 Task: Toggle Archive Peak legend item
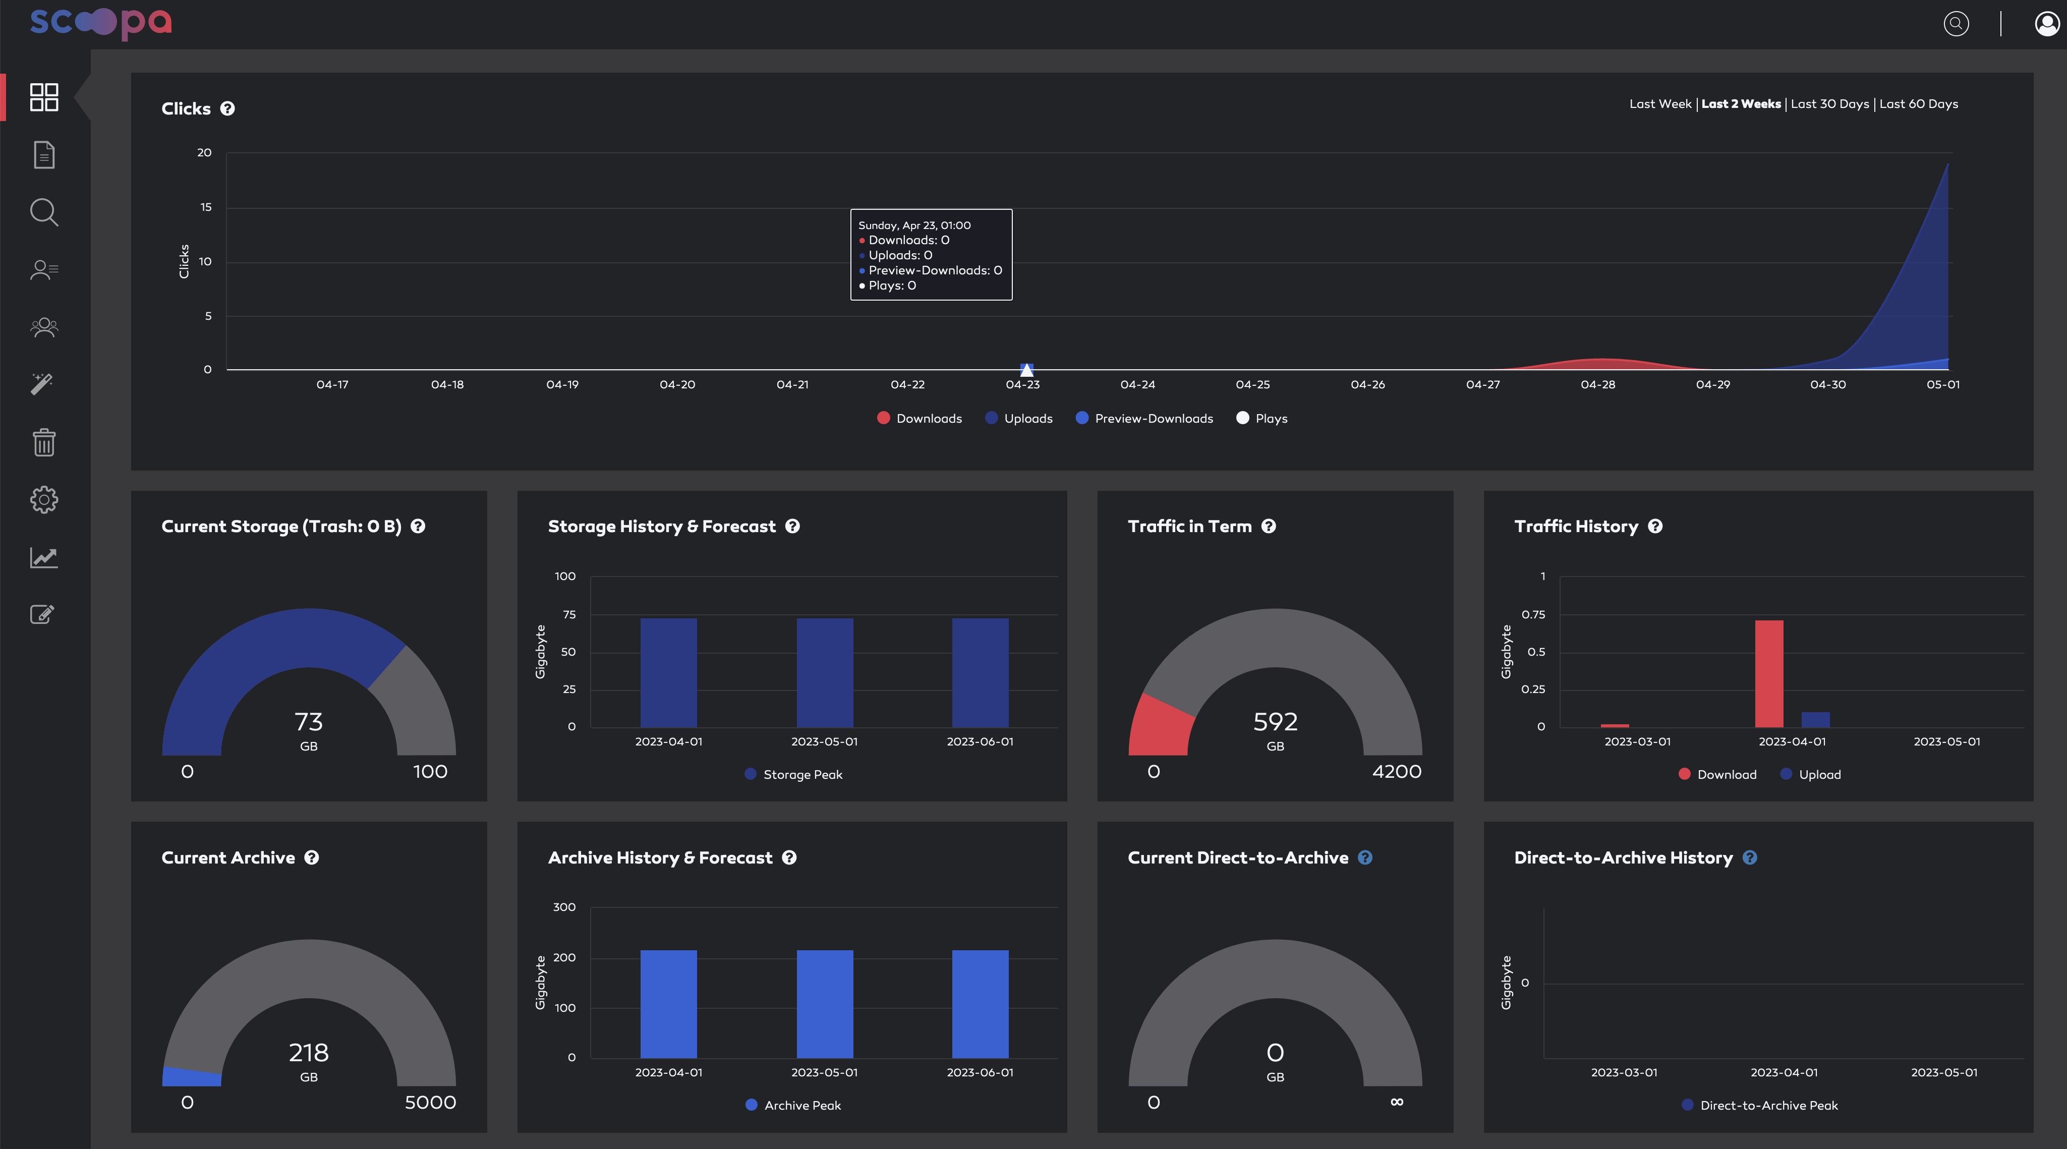(x=793, y=1106)
